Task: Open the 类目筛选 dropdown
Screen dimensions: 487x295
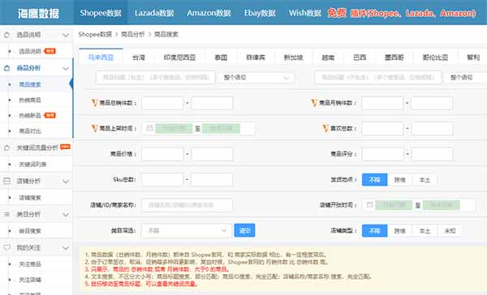Action: click(x=187, y=230)
